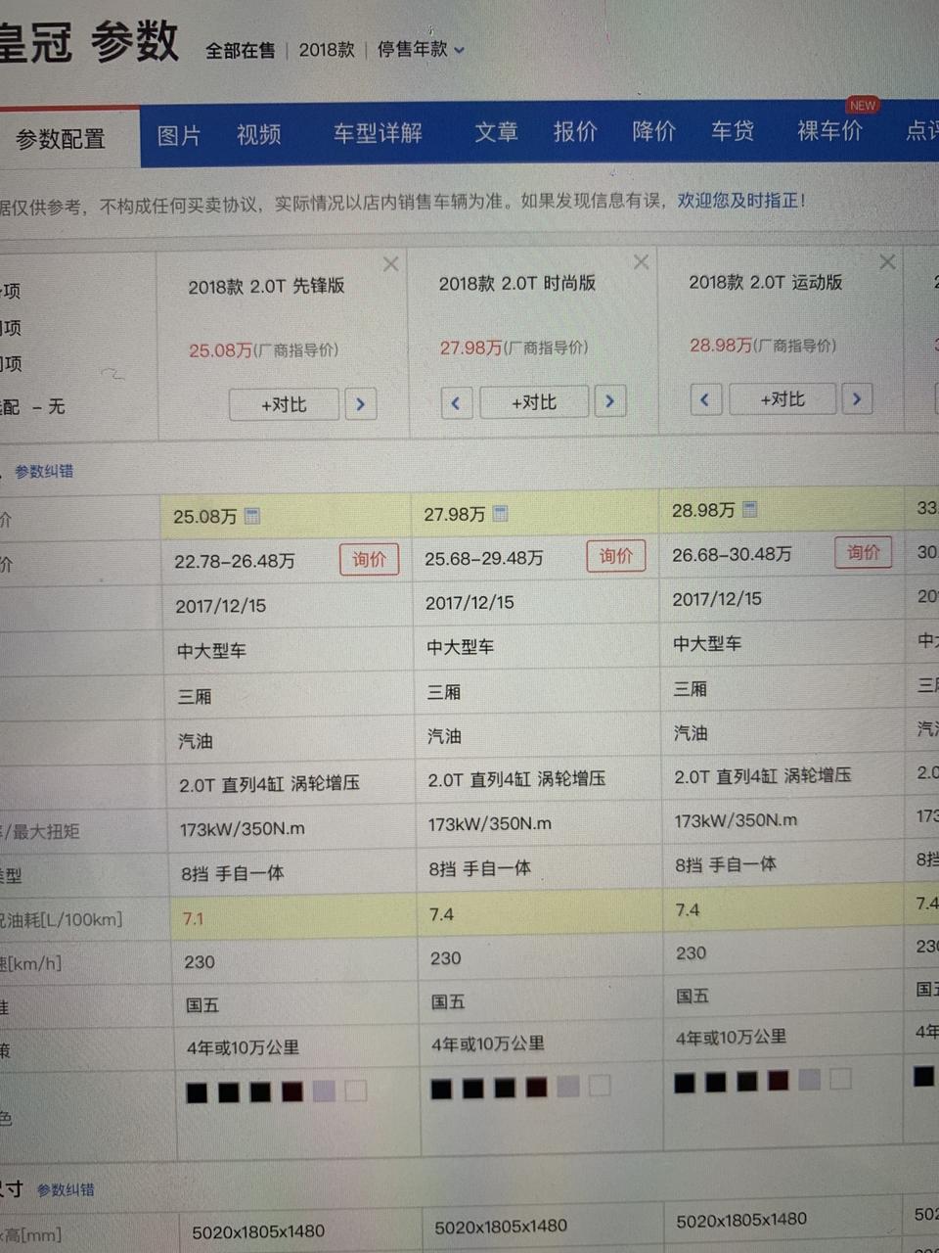Screen dimensions: 939x1253
Task: Click left arrow under 运动版 model
Action: pyautogui.click(x=705, y=399)
